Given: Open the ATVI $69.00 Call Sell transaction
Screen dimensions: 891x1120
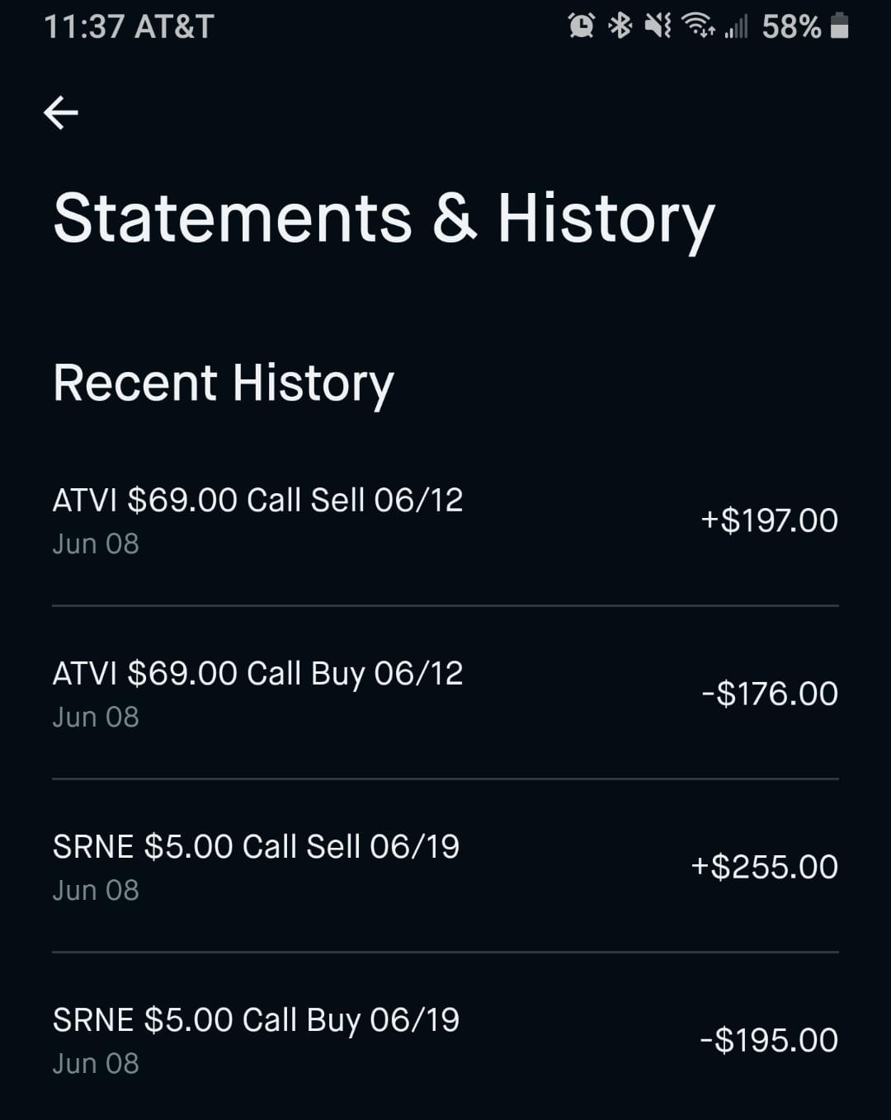Looking at the screenshot, I should pos(257,501).
